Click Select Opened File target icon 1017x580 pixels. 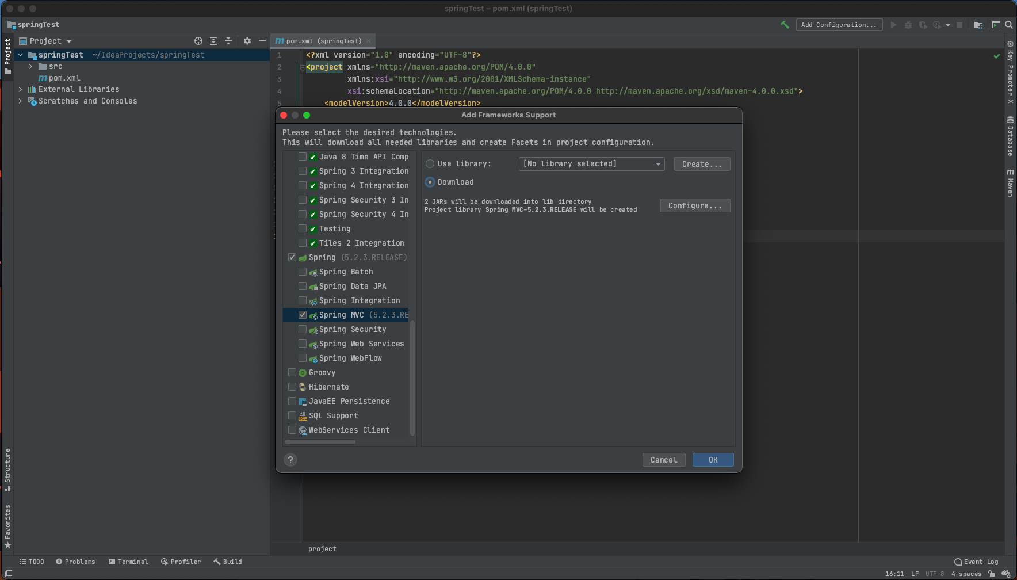click(x=198, y=41)
